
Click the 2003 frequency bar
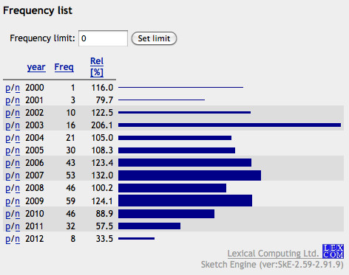(229, 125)
